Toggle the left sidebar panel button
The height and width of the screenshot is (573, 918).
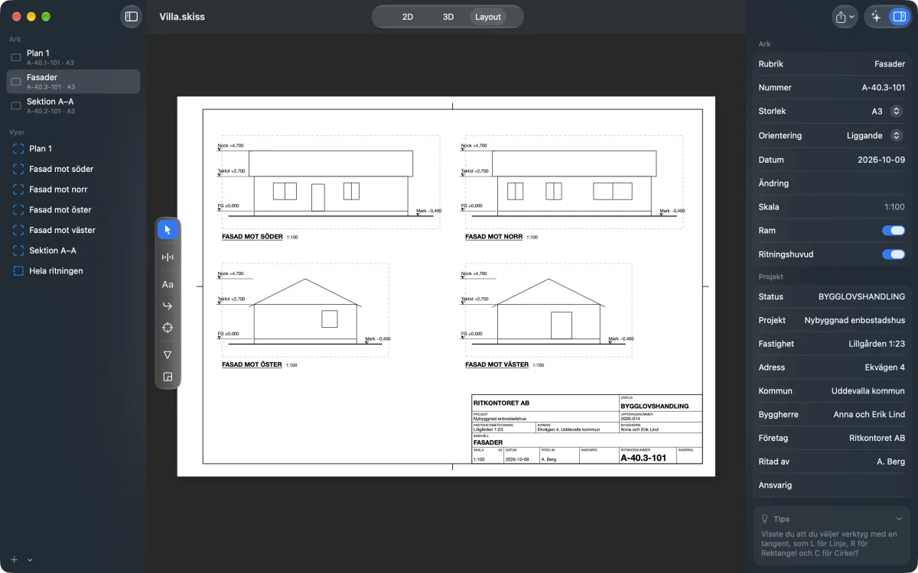click(x=132, y=16)
